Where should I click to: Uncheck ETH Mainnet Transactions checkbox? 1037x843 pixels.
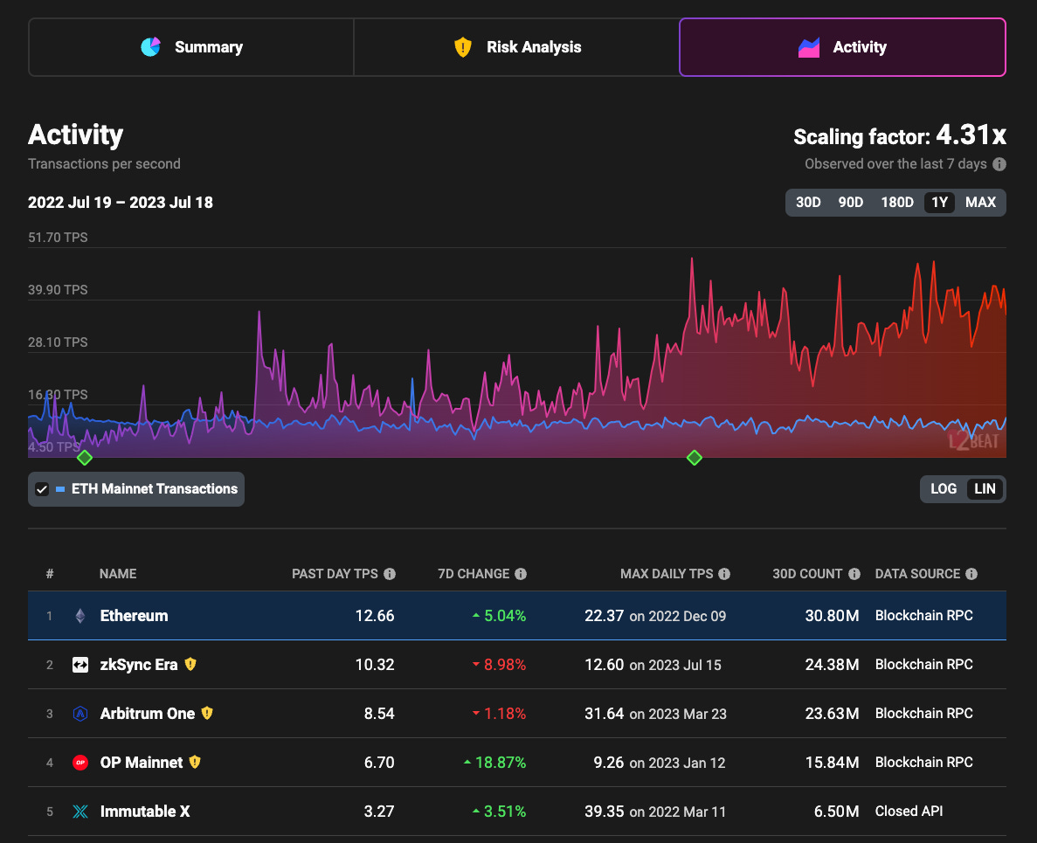click(x=42, y=489)
